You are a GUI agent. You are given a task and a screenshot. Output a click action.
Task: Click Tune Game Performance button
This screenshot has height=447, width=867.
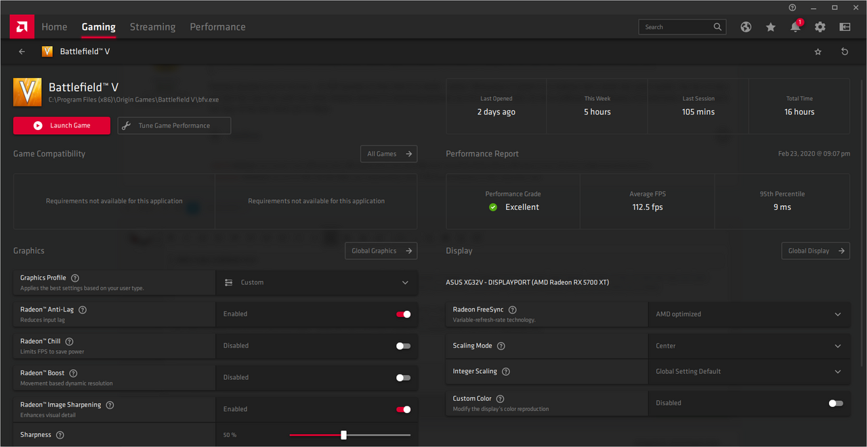174,125
